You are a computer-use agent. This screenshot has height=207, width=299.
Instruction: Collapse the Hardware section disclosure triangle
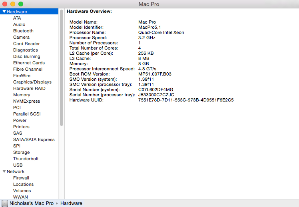click(x=4, y=12)
